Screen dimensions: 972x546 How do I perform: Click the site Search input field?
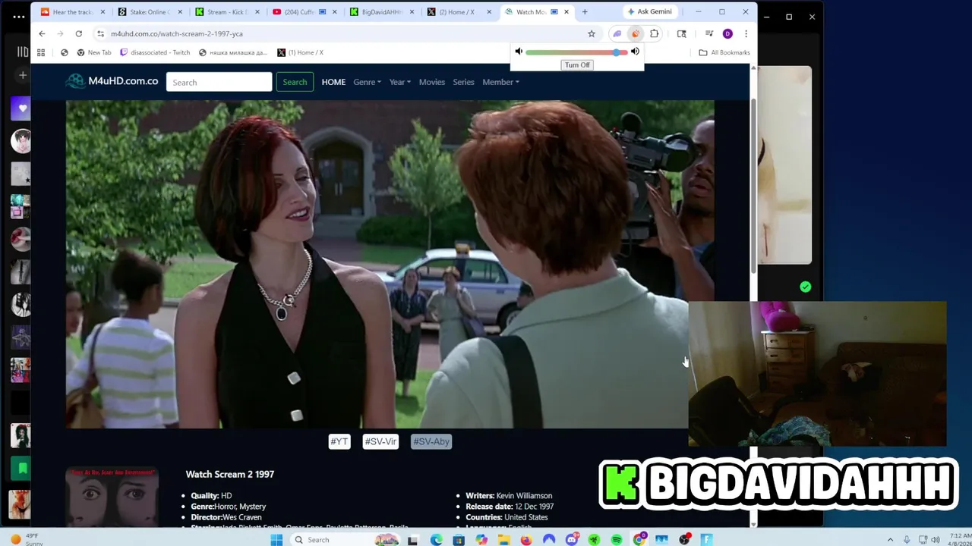(x=219, y=82)
